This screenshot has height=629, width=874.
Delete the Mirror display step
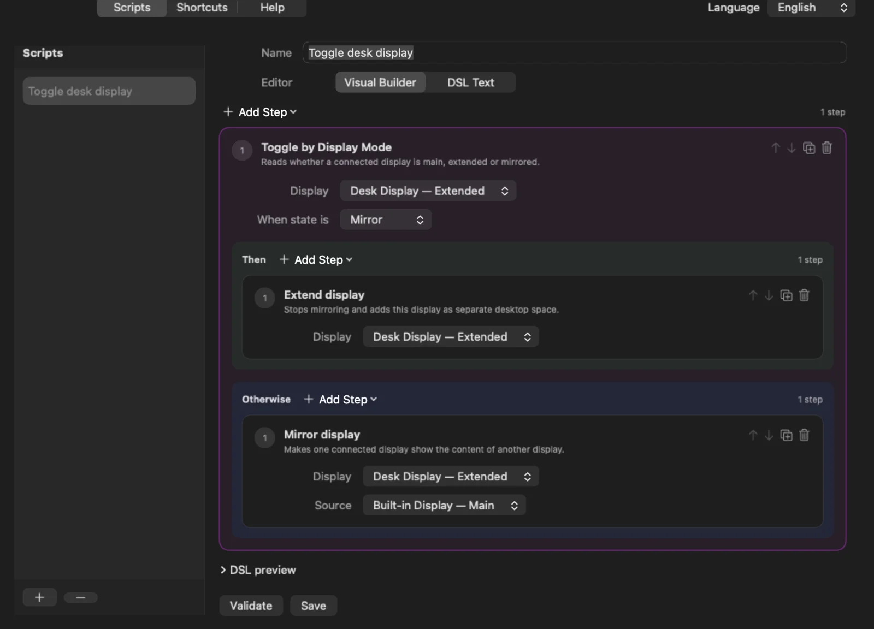(x=804, y=435)
